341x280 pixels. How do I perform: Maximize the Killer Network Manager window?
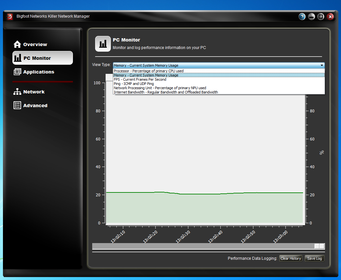click(321, 17)
